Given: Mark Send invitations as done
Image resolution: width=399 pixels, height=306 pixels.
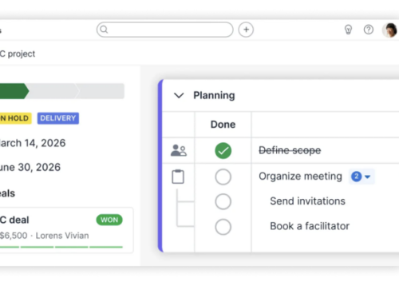Looking at the screenshot, I should pyautogui.click(x=223, y=201).
